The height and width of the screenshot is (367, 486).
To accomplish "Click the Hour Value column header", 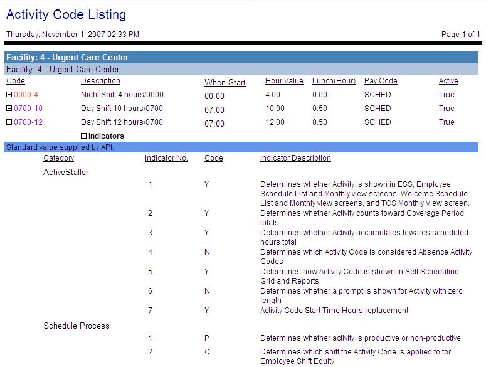I will [284, 81].
